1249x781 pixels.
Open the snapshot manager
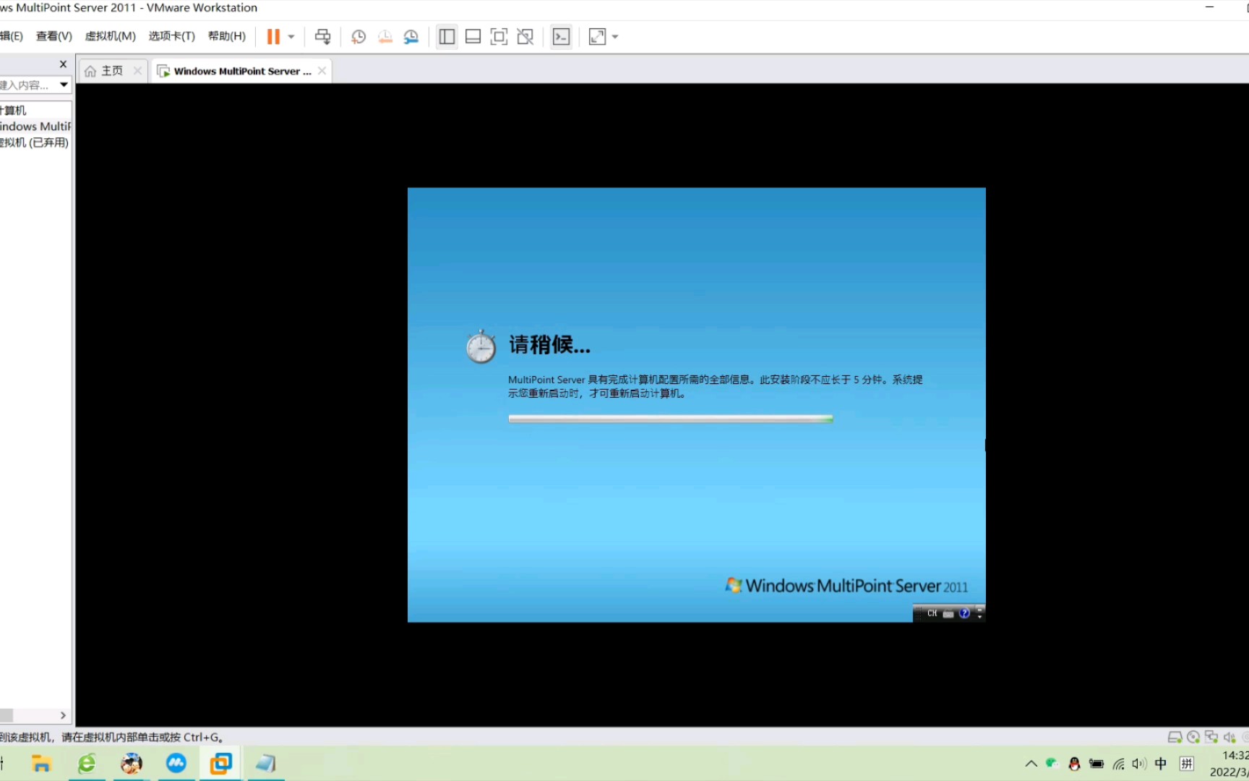[x=411, y=37]
